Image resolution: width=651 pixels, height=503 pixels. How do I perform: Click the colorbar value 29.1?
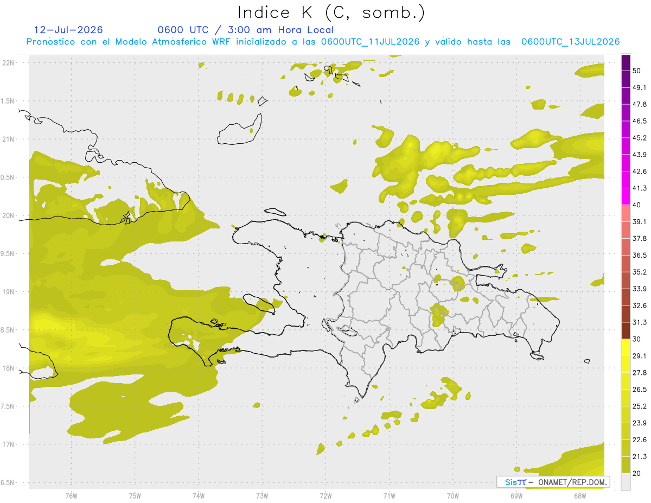click(x=640, y=356)
